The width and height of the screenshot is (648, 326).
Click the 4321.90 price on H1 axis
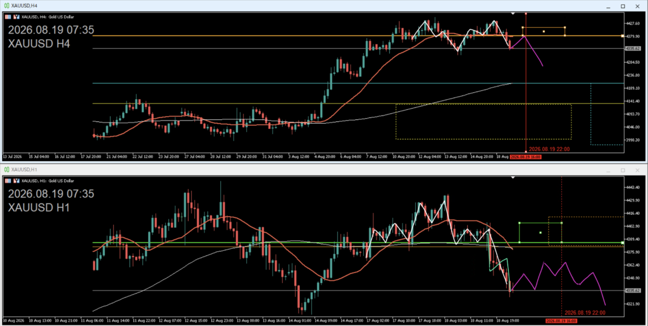(633, 304)
